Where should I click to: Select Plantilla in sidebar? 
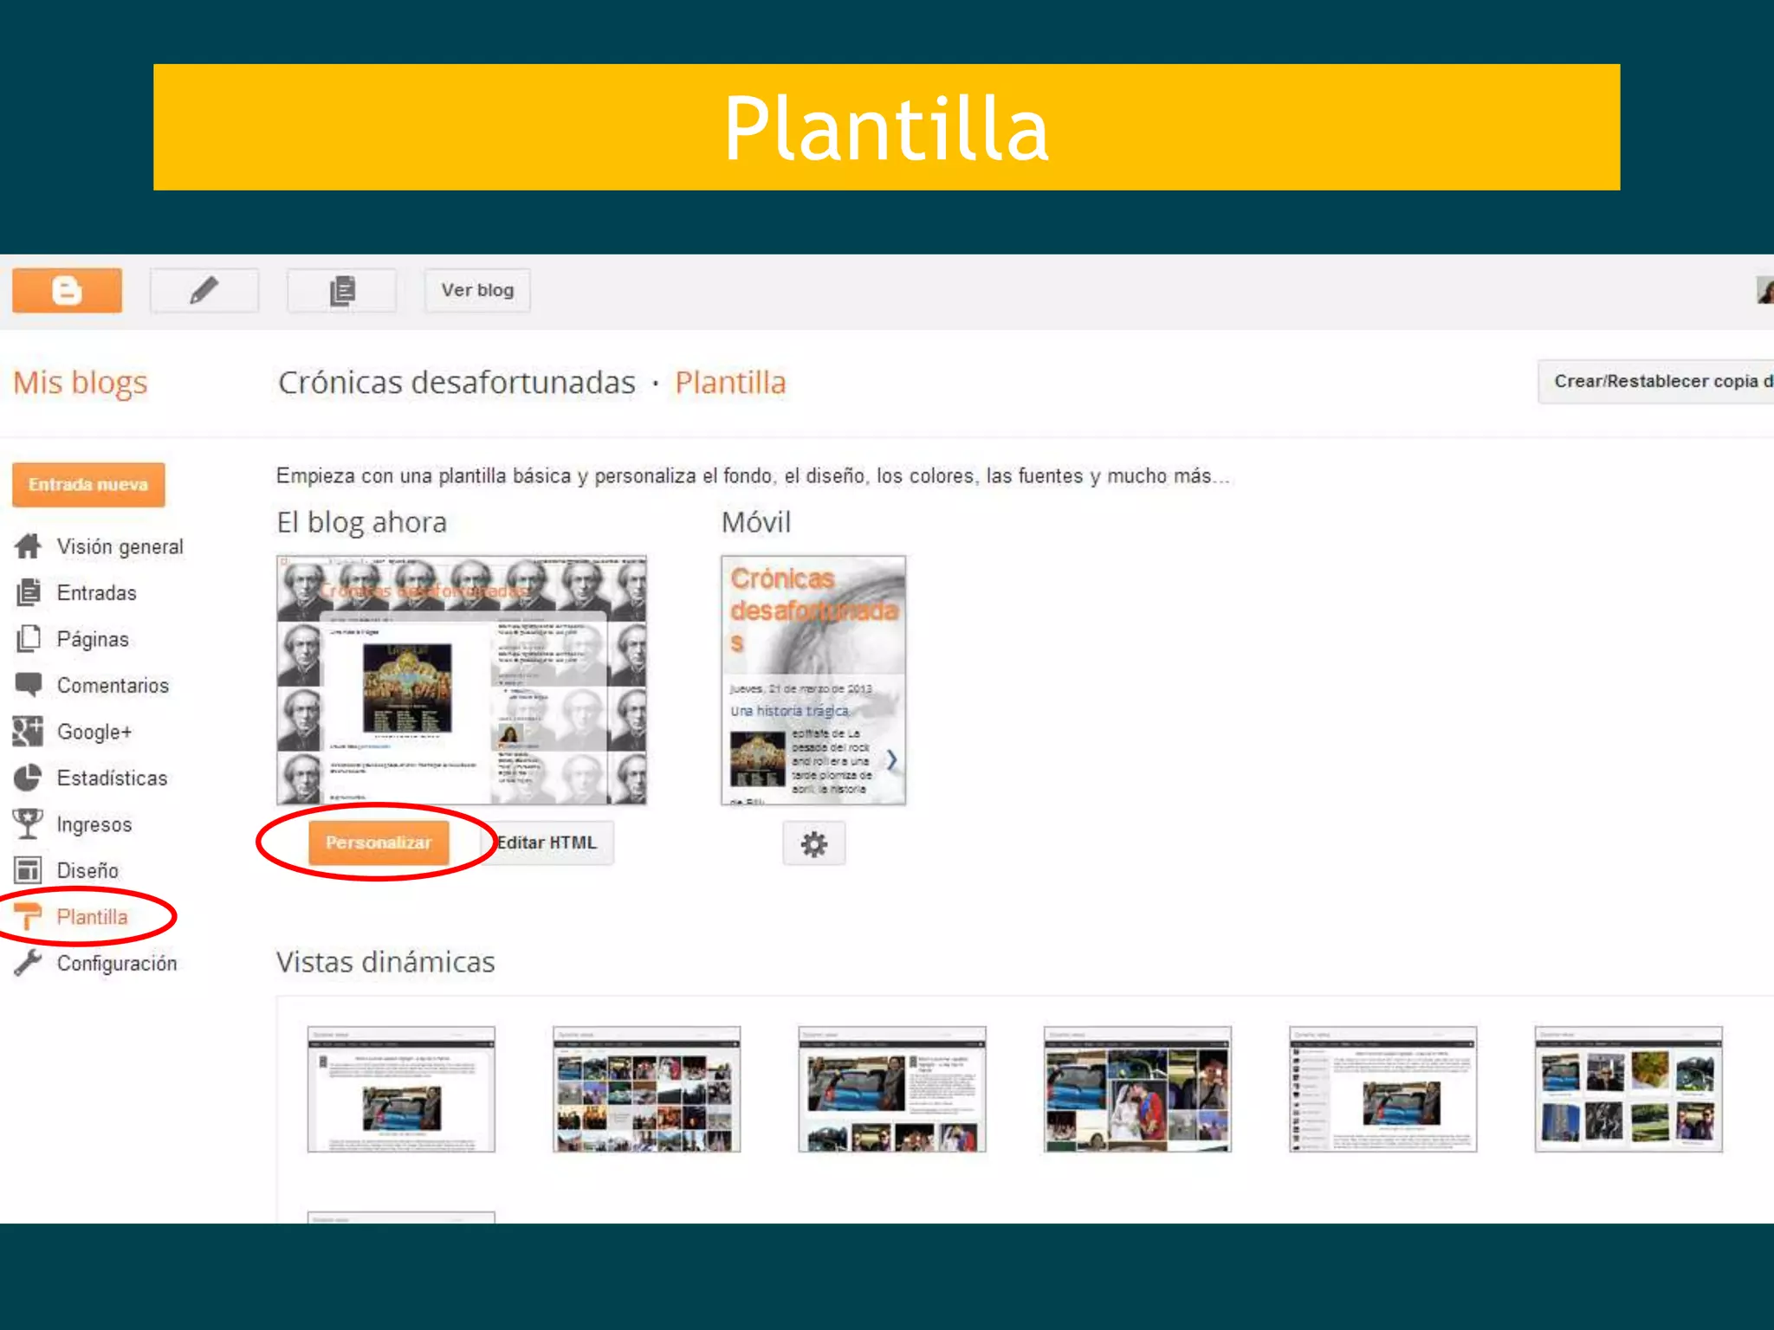[92, 916]
